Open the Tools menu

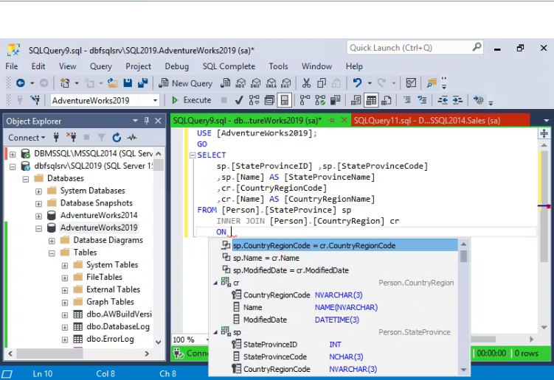click(x=278, y=66)
